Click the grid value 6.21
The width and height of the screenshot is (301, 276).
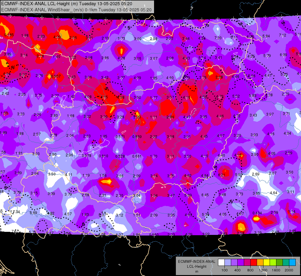[x=221, y=175]
